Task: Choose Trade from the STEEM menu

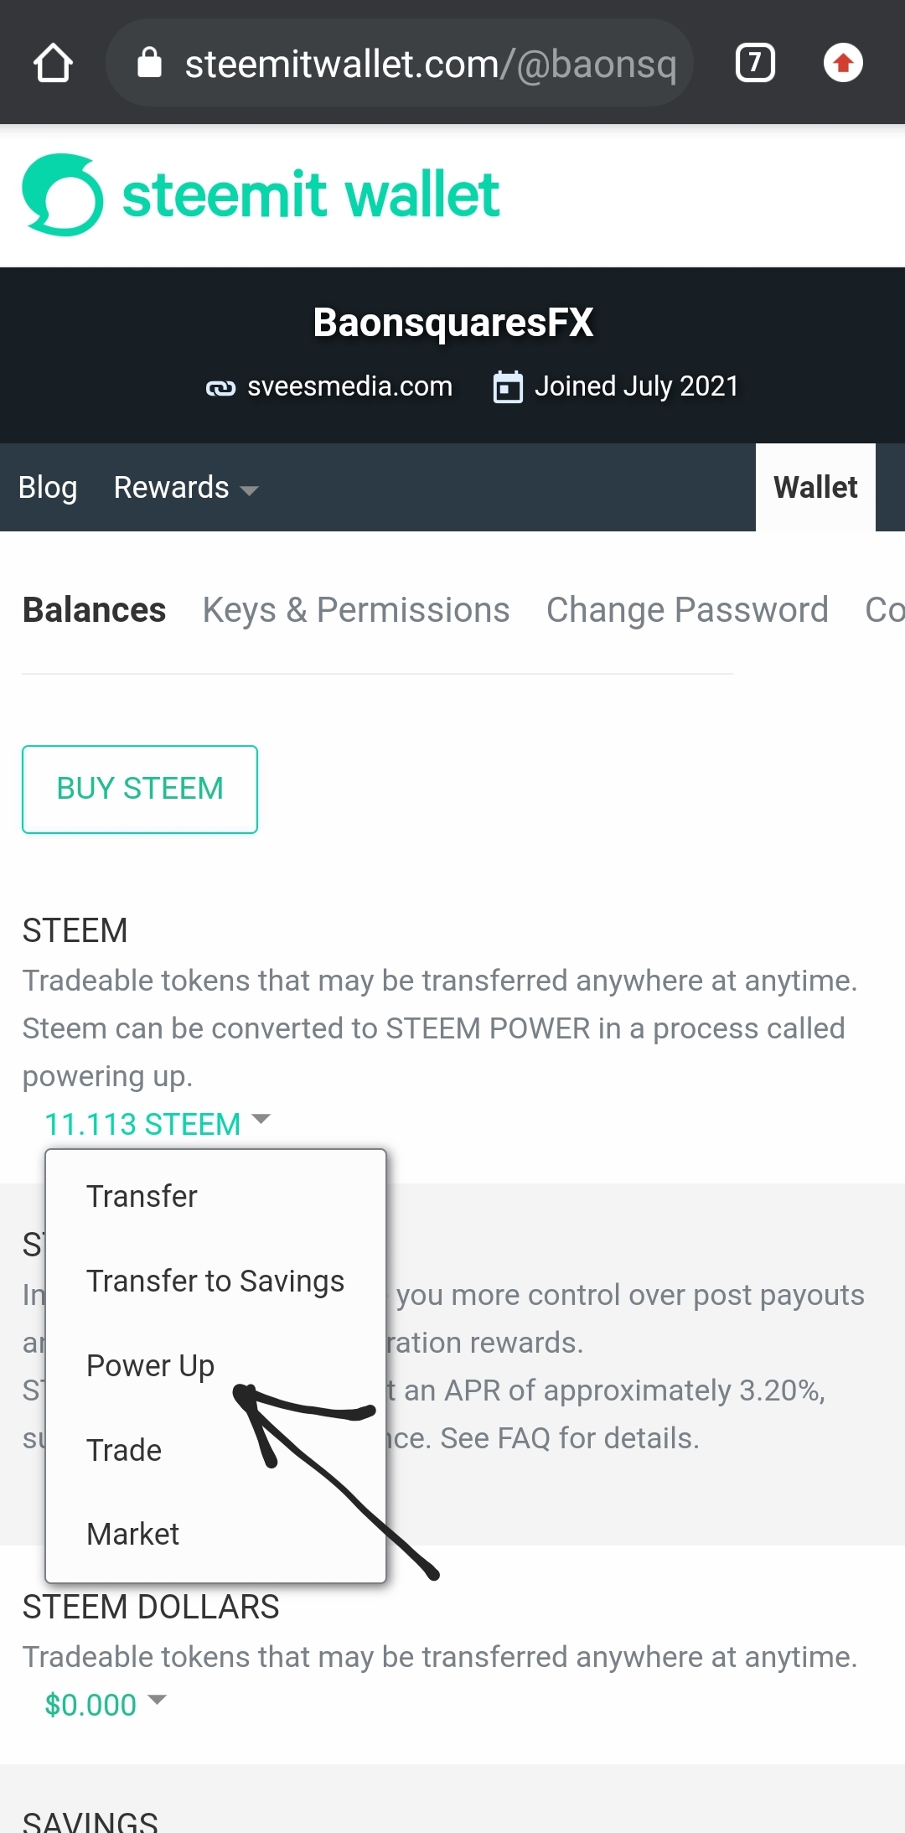Action: tap(124, 1450)
